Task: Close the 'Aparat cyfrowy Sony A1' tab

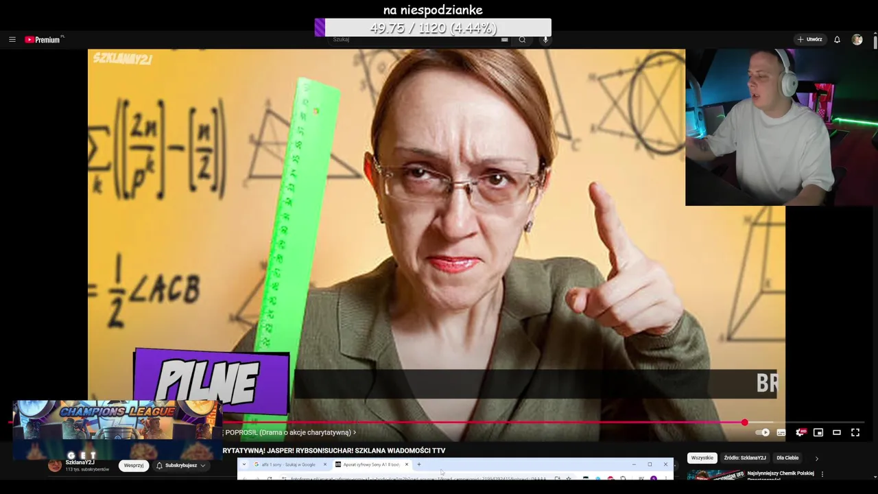Action: [406, 464]
